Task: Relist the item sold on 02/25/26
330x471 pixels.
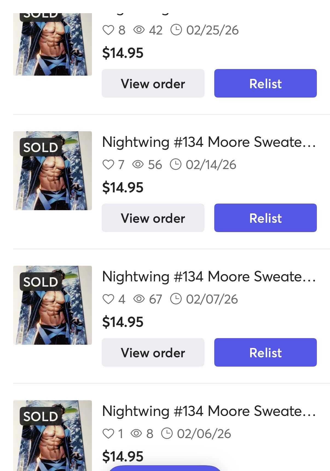Action: click(265, 83)
